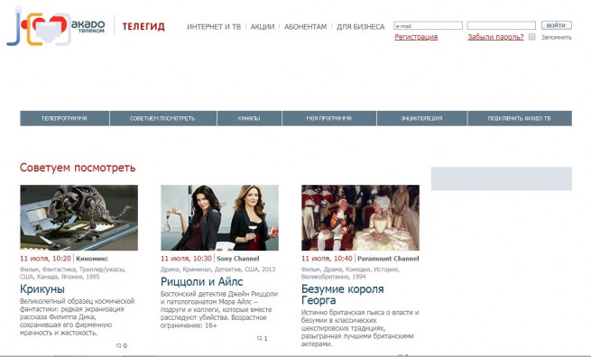The height and width of the screenshot is (357, 591).
Task: Open the Энциклопедия tab
Action: (x=421, y=118)
